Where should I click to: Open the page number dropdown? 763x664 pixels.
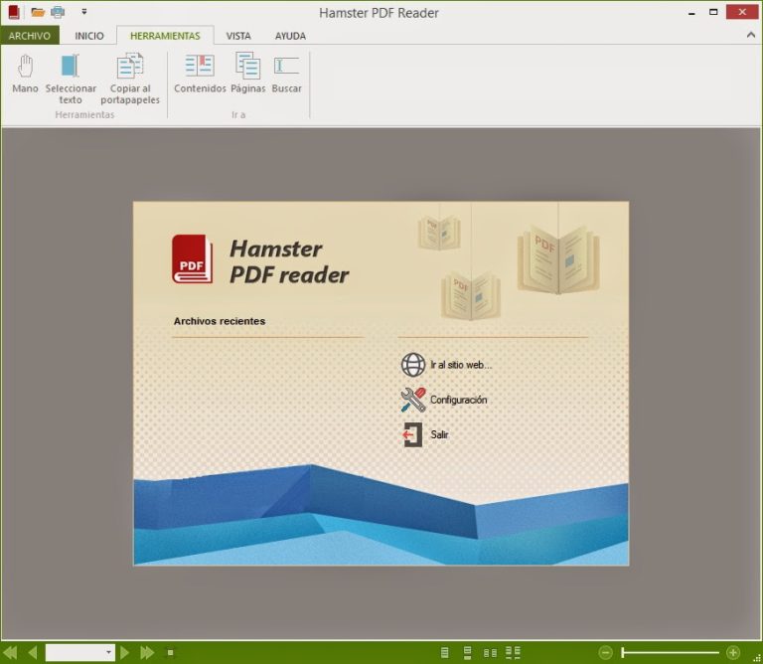click(108, 652)
